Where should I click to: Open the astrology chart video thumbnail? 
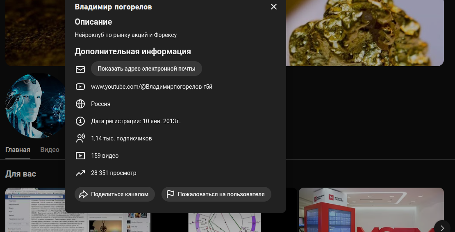(224, 223)
